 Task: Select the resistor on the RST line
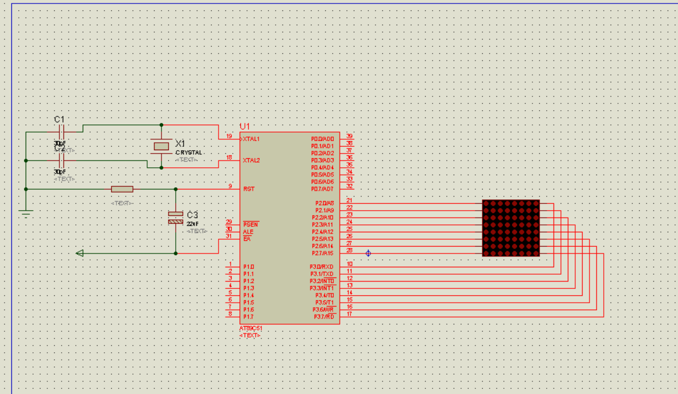122,189
